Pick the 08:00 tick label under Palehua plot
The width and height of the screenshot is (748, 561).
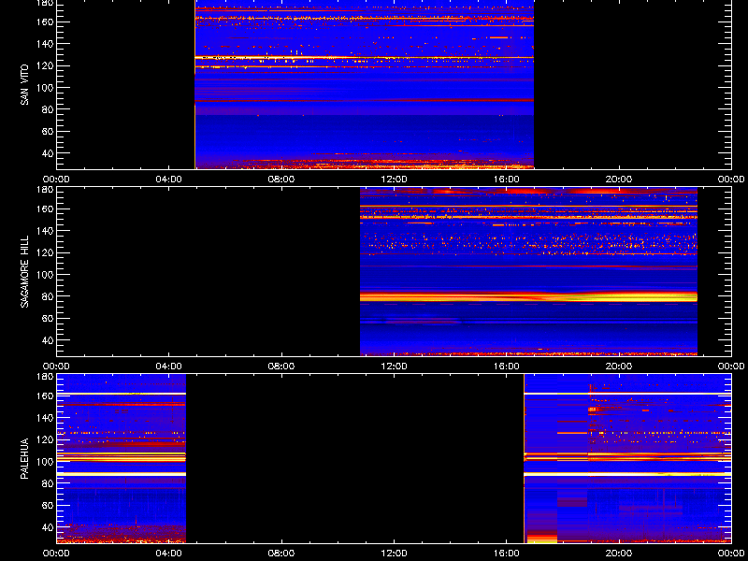point(281,554)
